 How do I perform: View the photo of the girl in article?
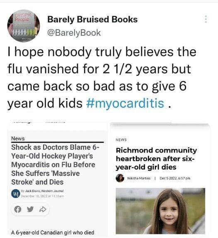(x=160, y=211)
